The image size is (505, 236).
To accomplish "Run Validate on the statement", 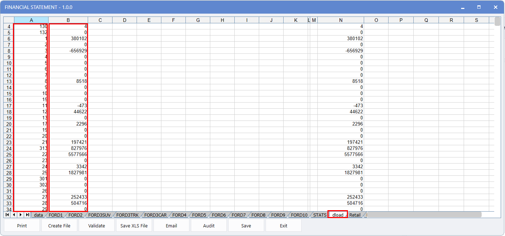I will (97, 226).
